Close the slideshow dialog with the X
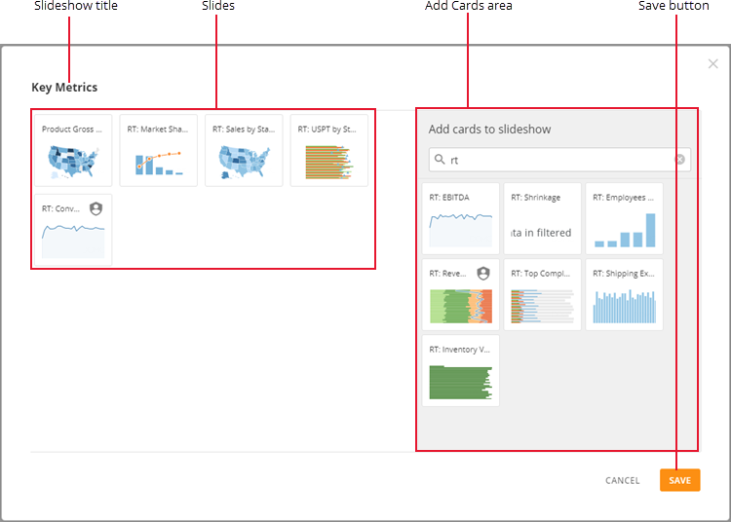This screenshot has height=522, width=731. 712,64
